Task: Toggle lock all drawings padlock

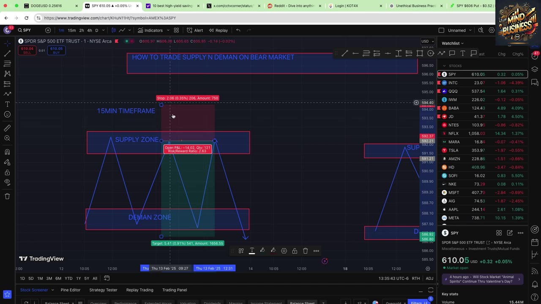Action: (x=7, y=172)
